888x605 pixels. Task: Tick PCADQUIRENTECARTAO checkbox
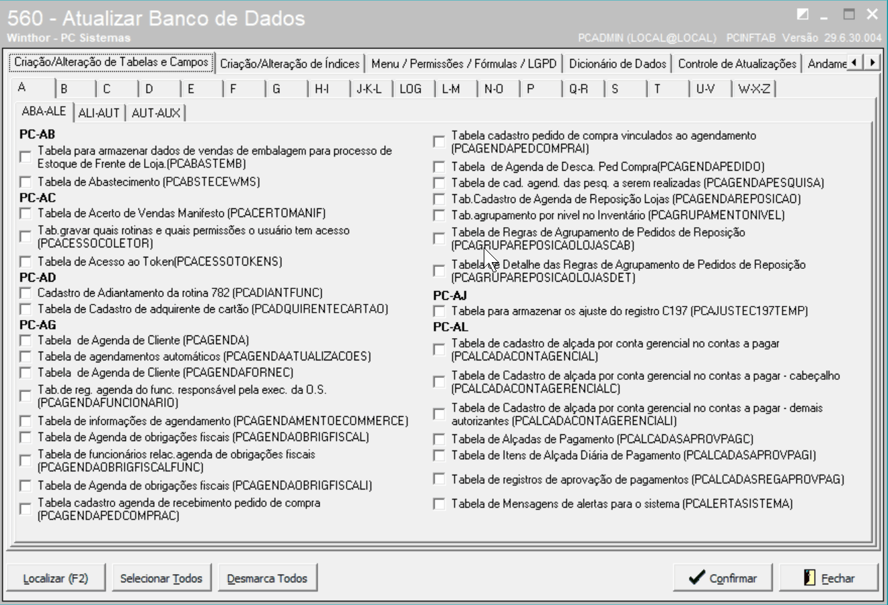26,309
